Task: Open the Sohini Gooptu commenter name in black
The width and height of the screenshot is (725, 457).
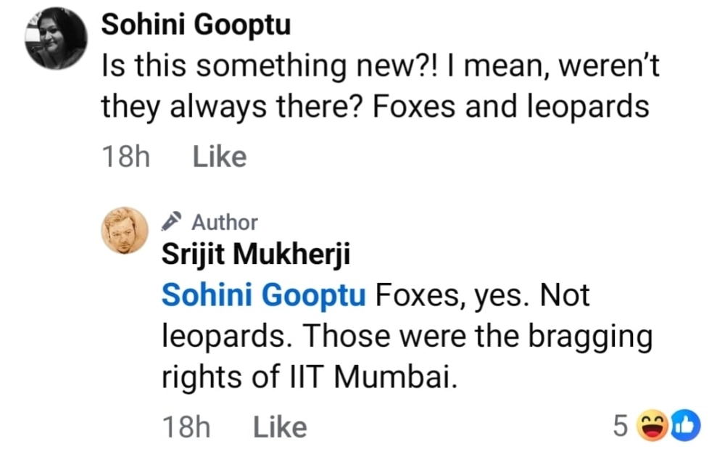Action: [196, 26]
